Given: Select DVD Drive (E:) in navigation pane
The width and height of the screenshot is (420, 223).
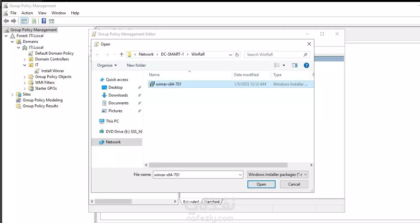Looking at the screenshot, I should (x=120, y=132).
